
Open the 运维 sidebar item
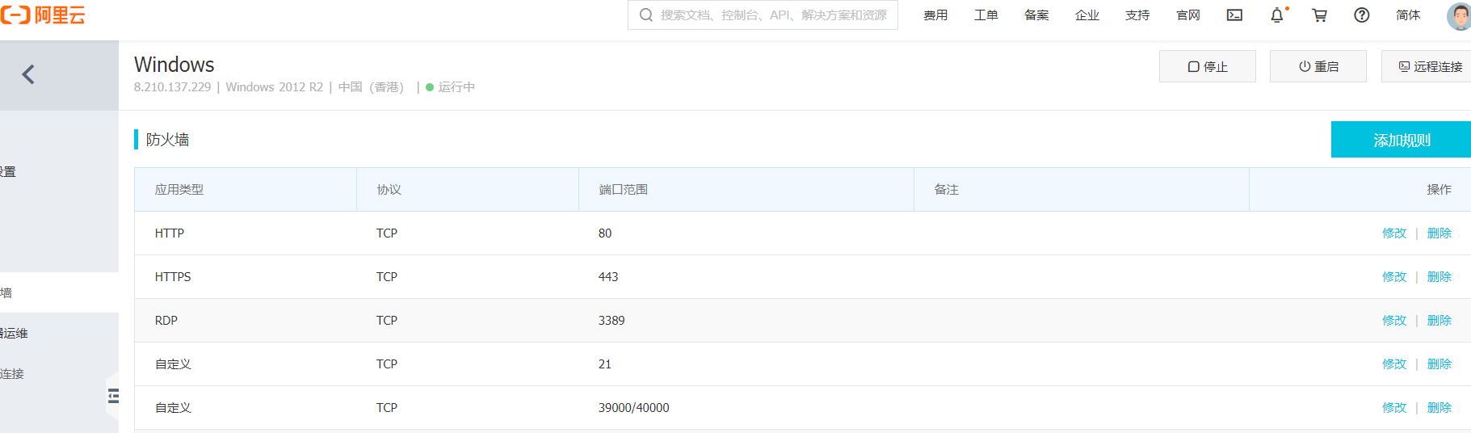(14, 334)
